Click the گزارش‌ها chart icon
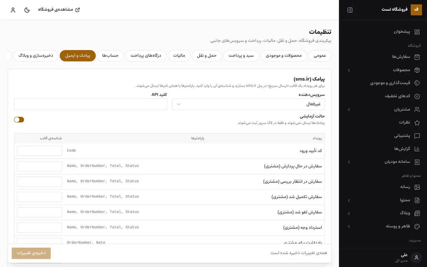Screen dimensions: 427x267 (417, 149)
